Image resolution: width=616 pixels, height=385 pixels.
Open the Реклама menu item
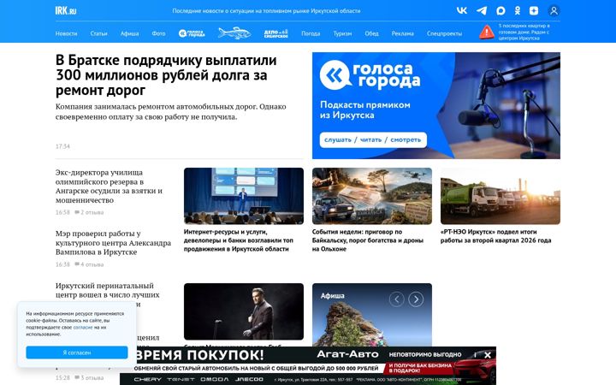coord(403,33)
